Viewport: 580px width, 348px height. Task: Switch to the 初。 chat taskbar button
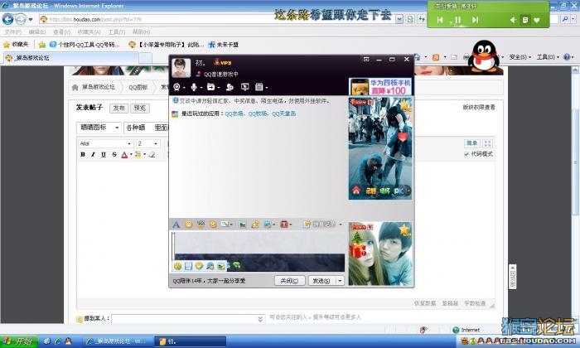pyautogui.click(x=190, y=341)
